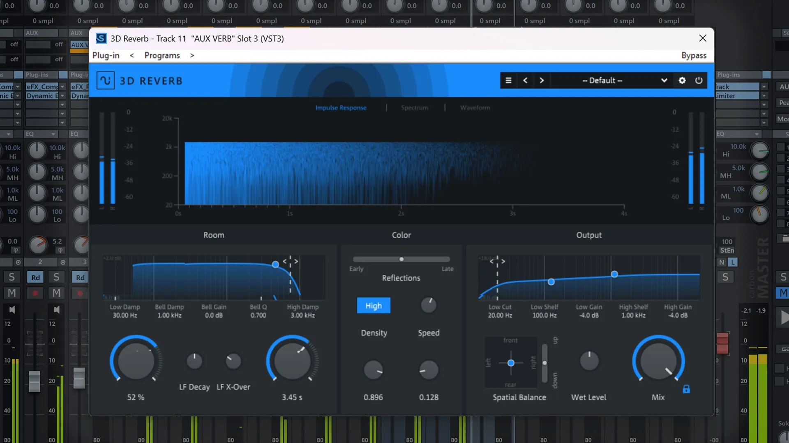
Task: Go to previous preset arrow in plugin header
Action: [525, 80]
